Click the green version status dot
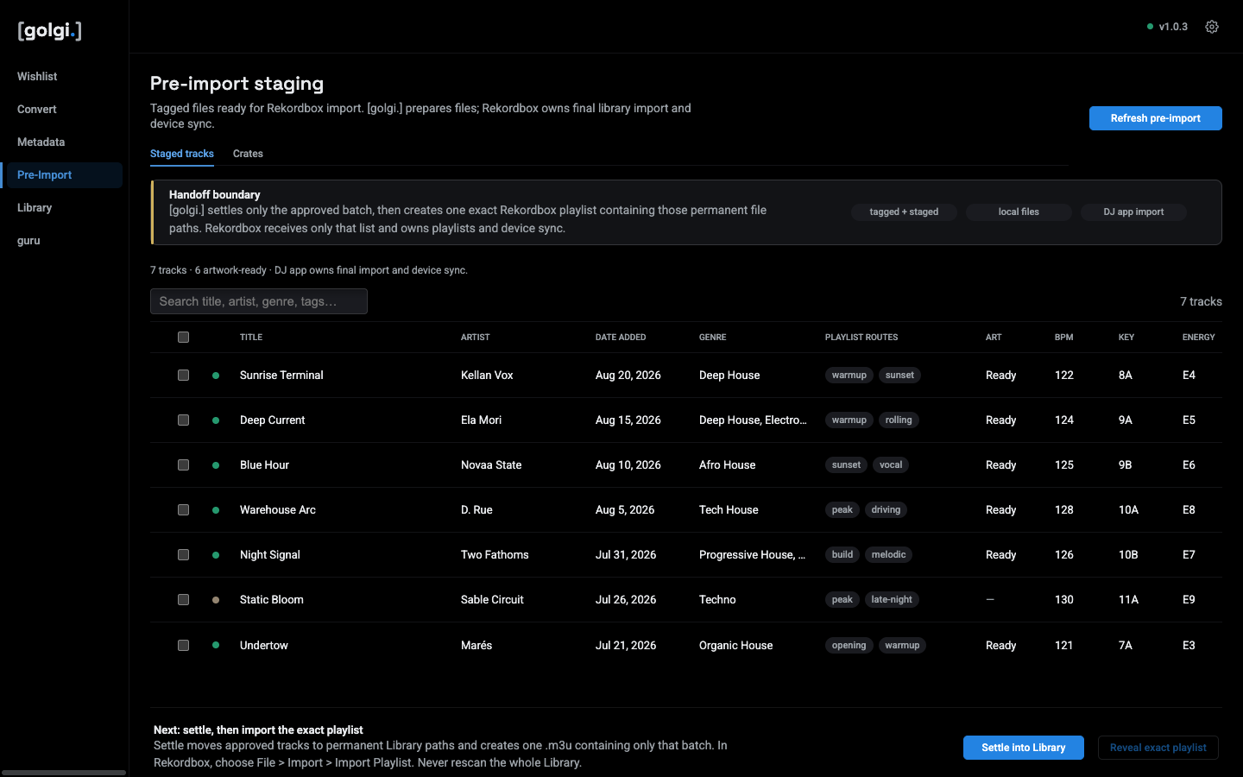 tap(1150, 27)
